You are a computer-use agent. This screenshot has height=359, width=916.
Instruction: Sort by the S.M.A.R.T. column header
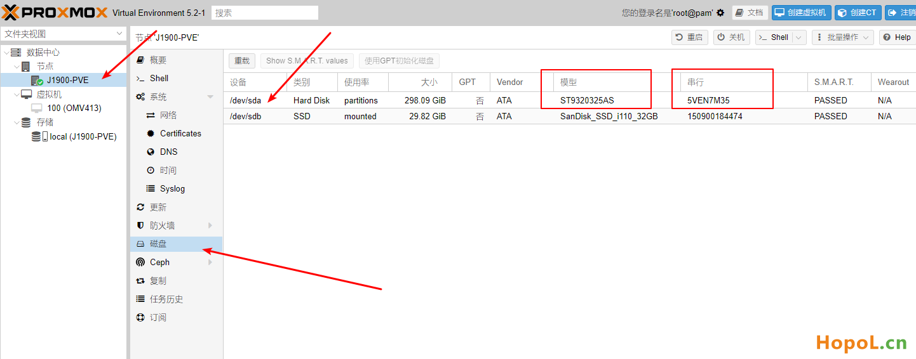coord(840,82)
